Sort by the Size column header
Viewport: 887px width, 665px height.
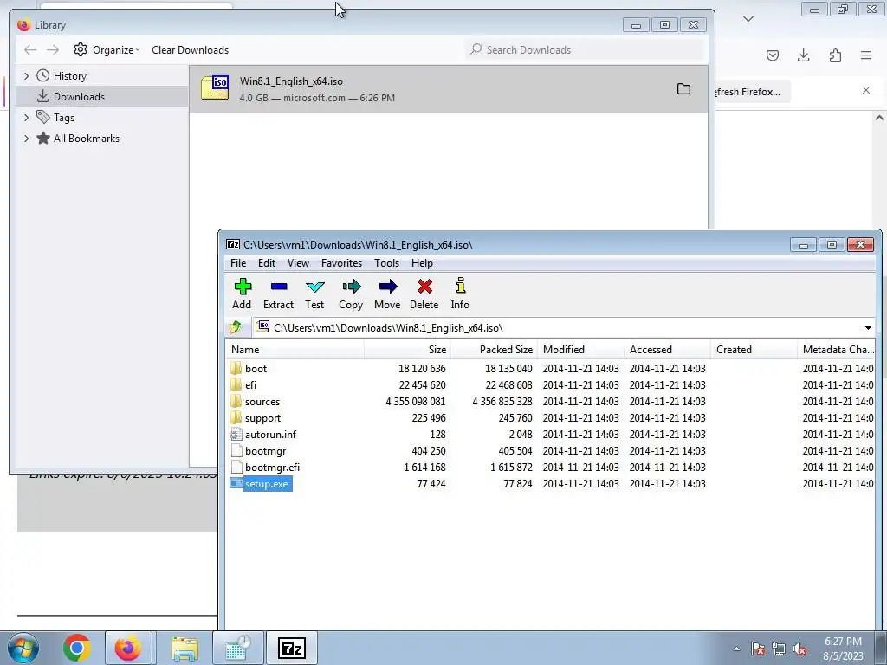pos(407,350)
